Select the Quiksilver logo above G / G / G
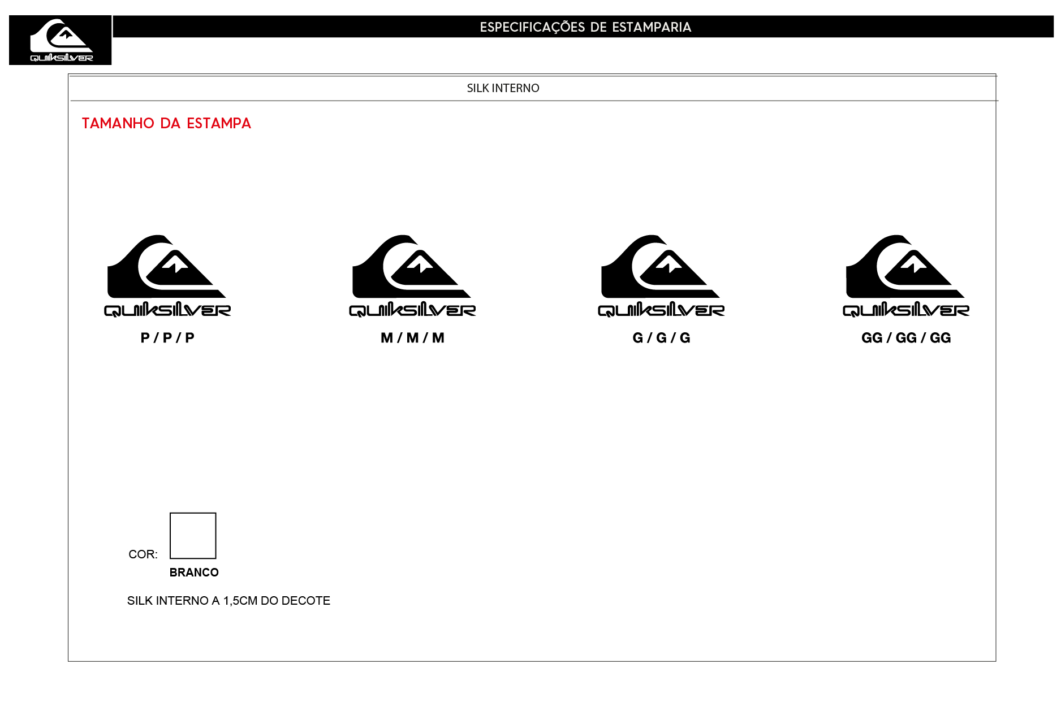 coord(661,276)
